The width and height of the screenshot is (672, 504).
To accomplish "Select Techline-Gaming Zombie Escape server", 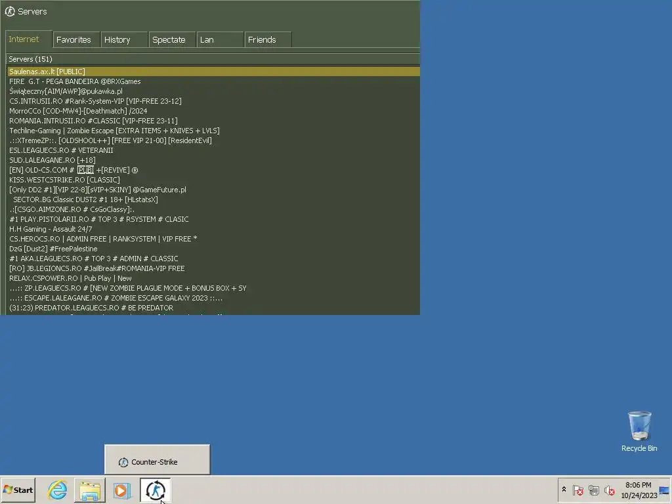I will (213, 131).
